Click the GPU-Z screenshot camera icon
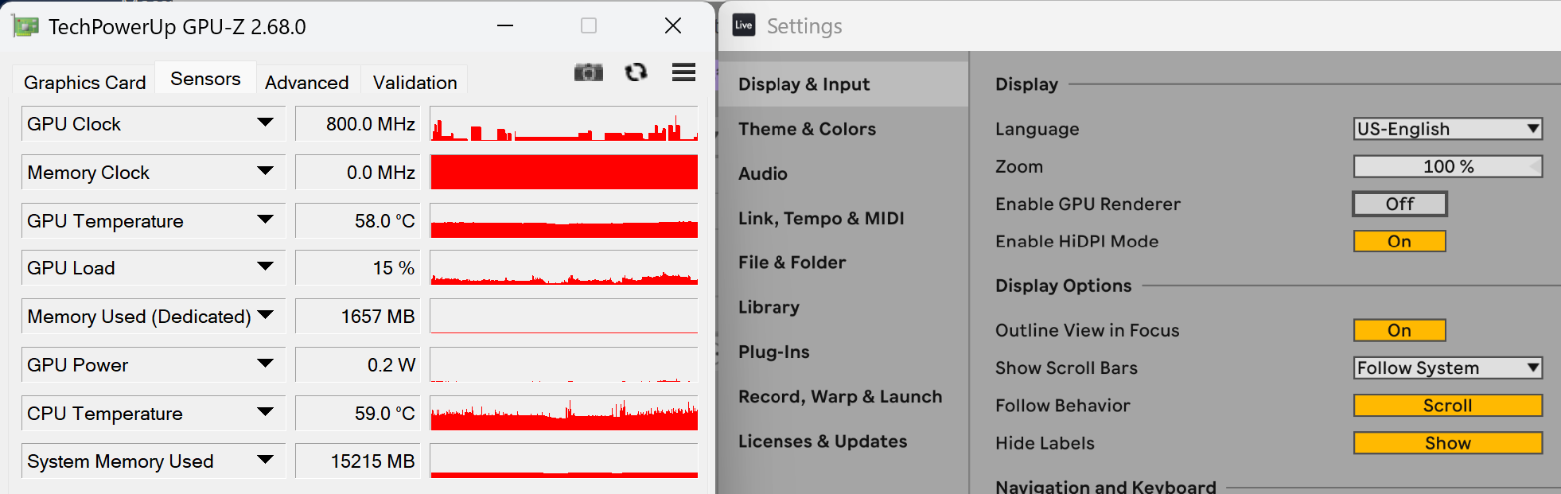This screenshot has height=494, width=1561. 588,73
